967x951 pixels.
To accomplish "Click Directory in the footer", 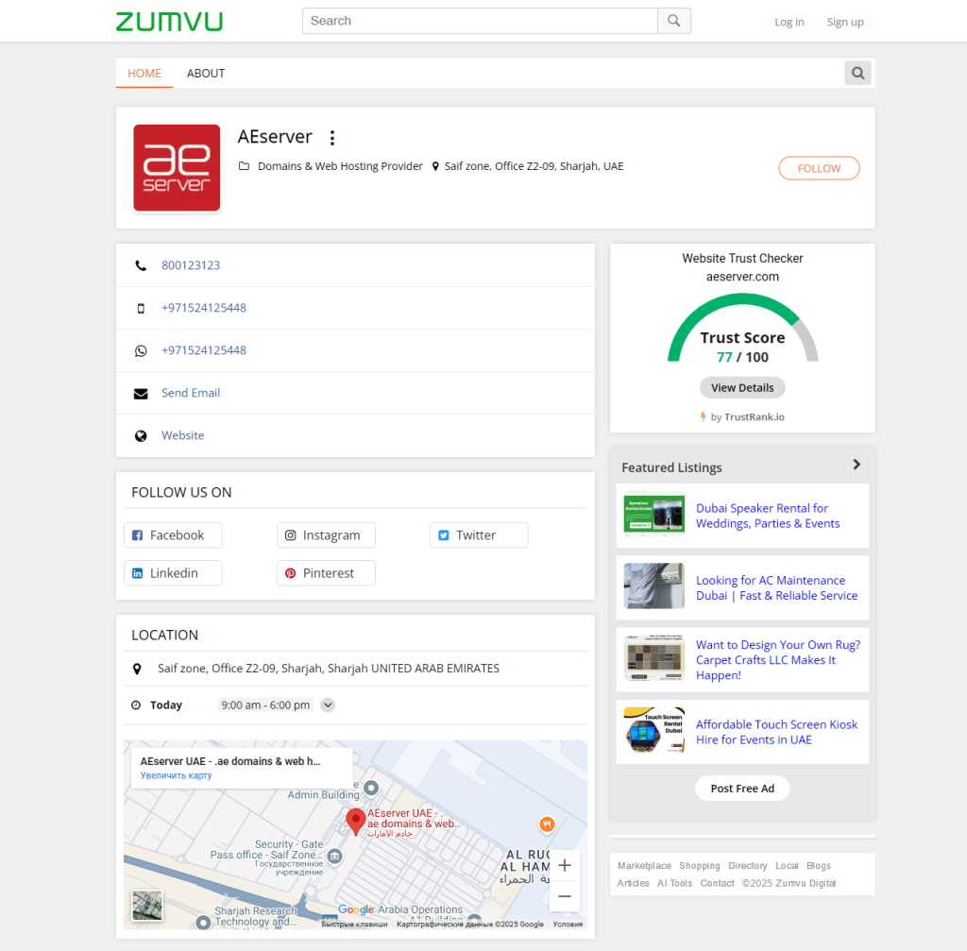I will (x=748, y=866).
